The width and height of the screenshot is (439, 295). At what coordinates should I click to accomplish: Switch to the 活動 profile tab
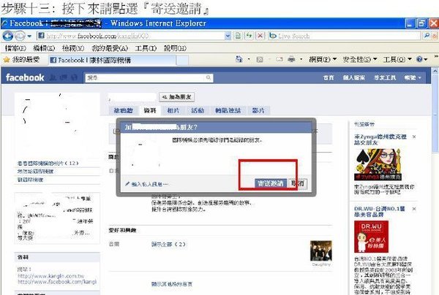click(198, 111)
